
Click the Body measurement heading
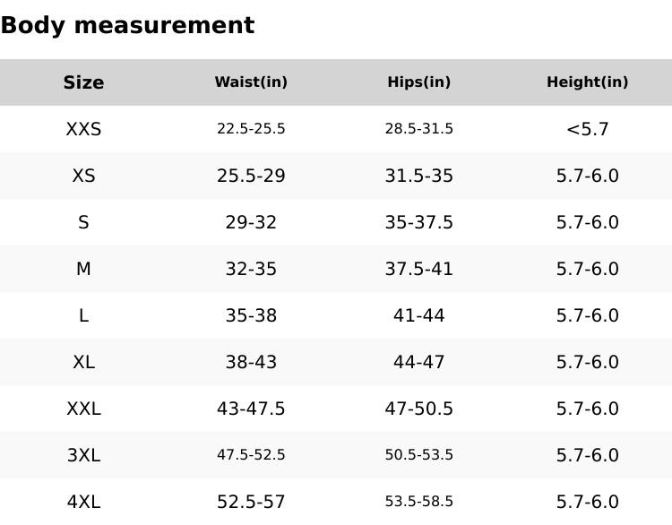[x=127, y=25]
